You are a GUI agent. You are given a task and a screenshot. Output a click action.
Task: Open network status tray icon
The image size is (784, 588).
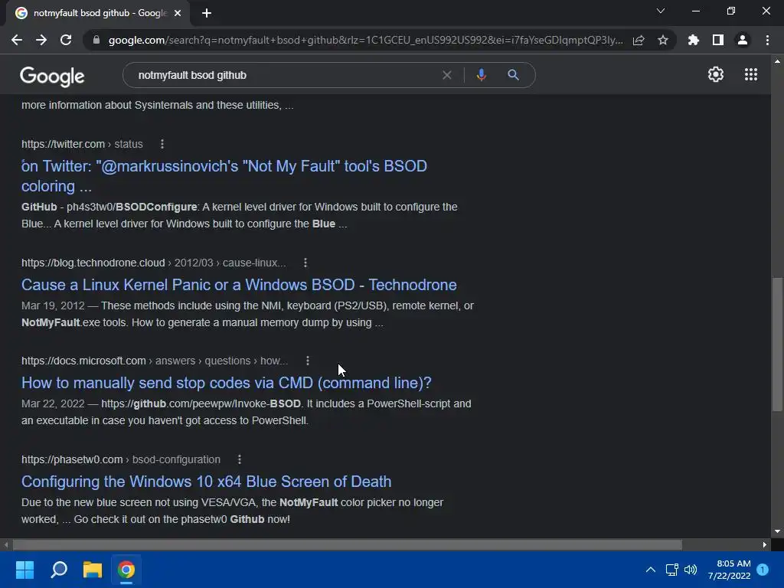point(672,570)
